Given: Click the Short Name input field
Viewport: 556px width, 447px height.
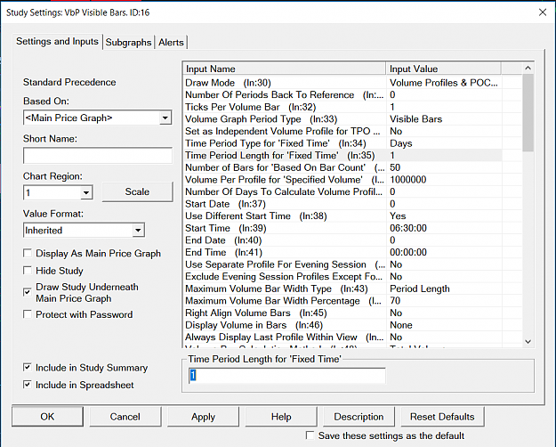Looking at the screenshot, I should click(x=98, y=156).
